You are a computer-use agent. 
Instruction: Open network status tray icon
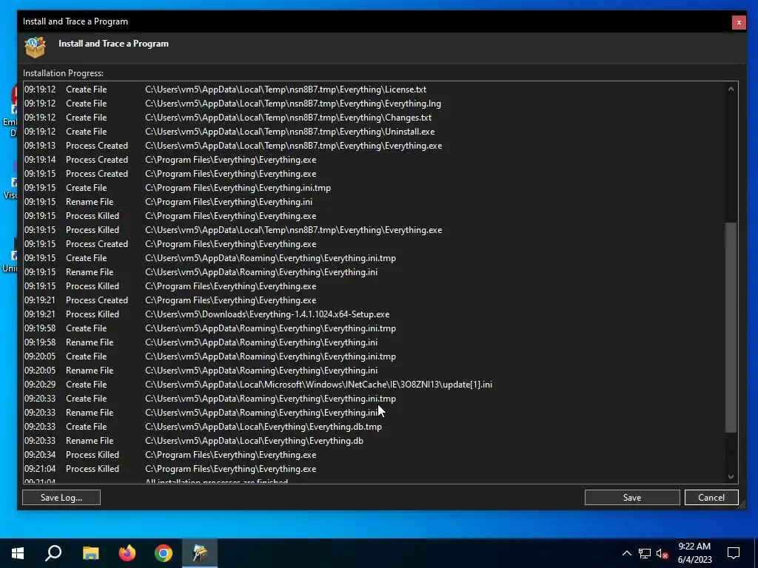(x=645, y=553)
